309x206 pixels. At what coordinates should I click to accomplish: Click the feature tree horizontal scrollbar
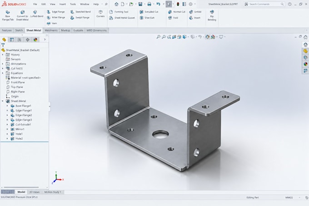click(21, 187)
